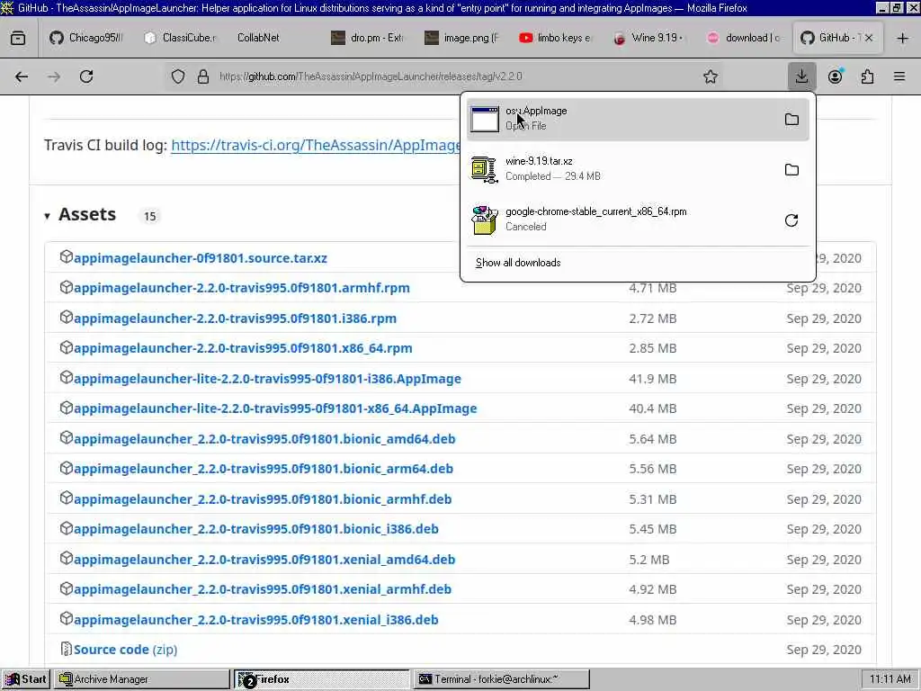Image resolution: width=921 pixels, height=691 pixels.
Task: Switch to the ClassiCube tab
Action: pyautogui.click(x=181, y=38)
